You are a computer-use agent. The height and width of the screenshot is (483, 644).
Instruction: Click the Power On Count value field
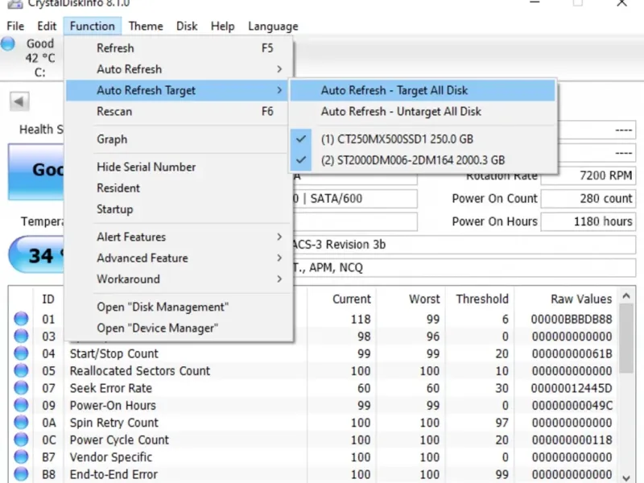pos(588,199)
